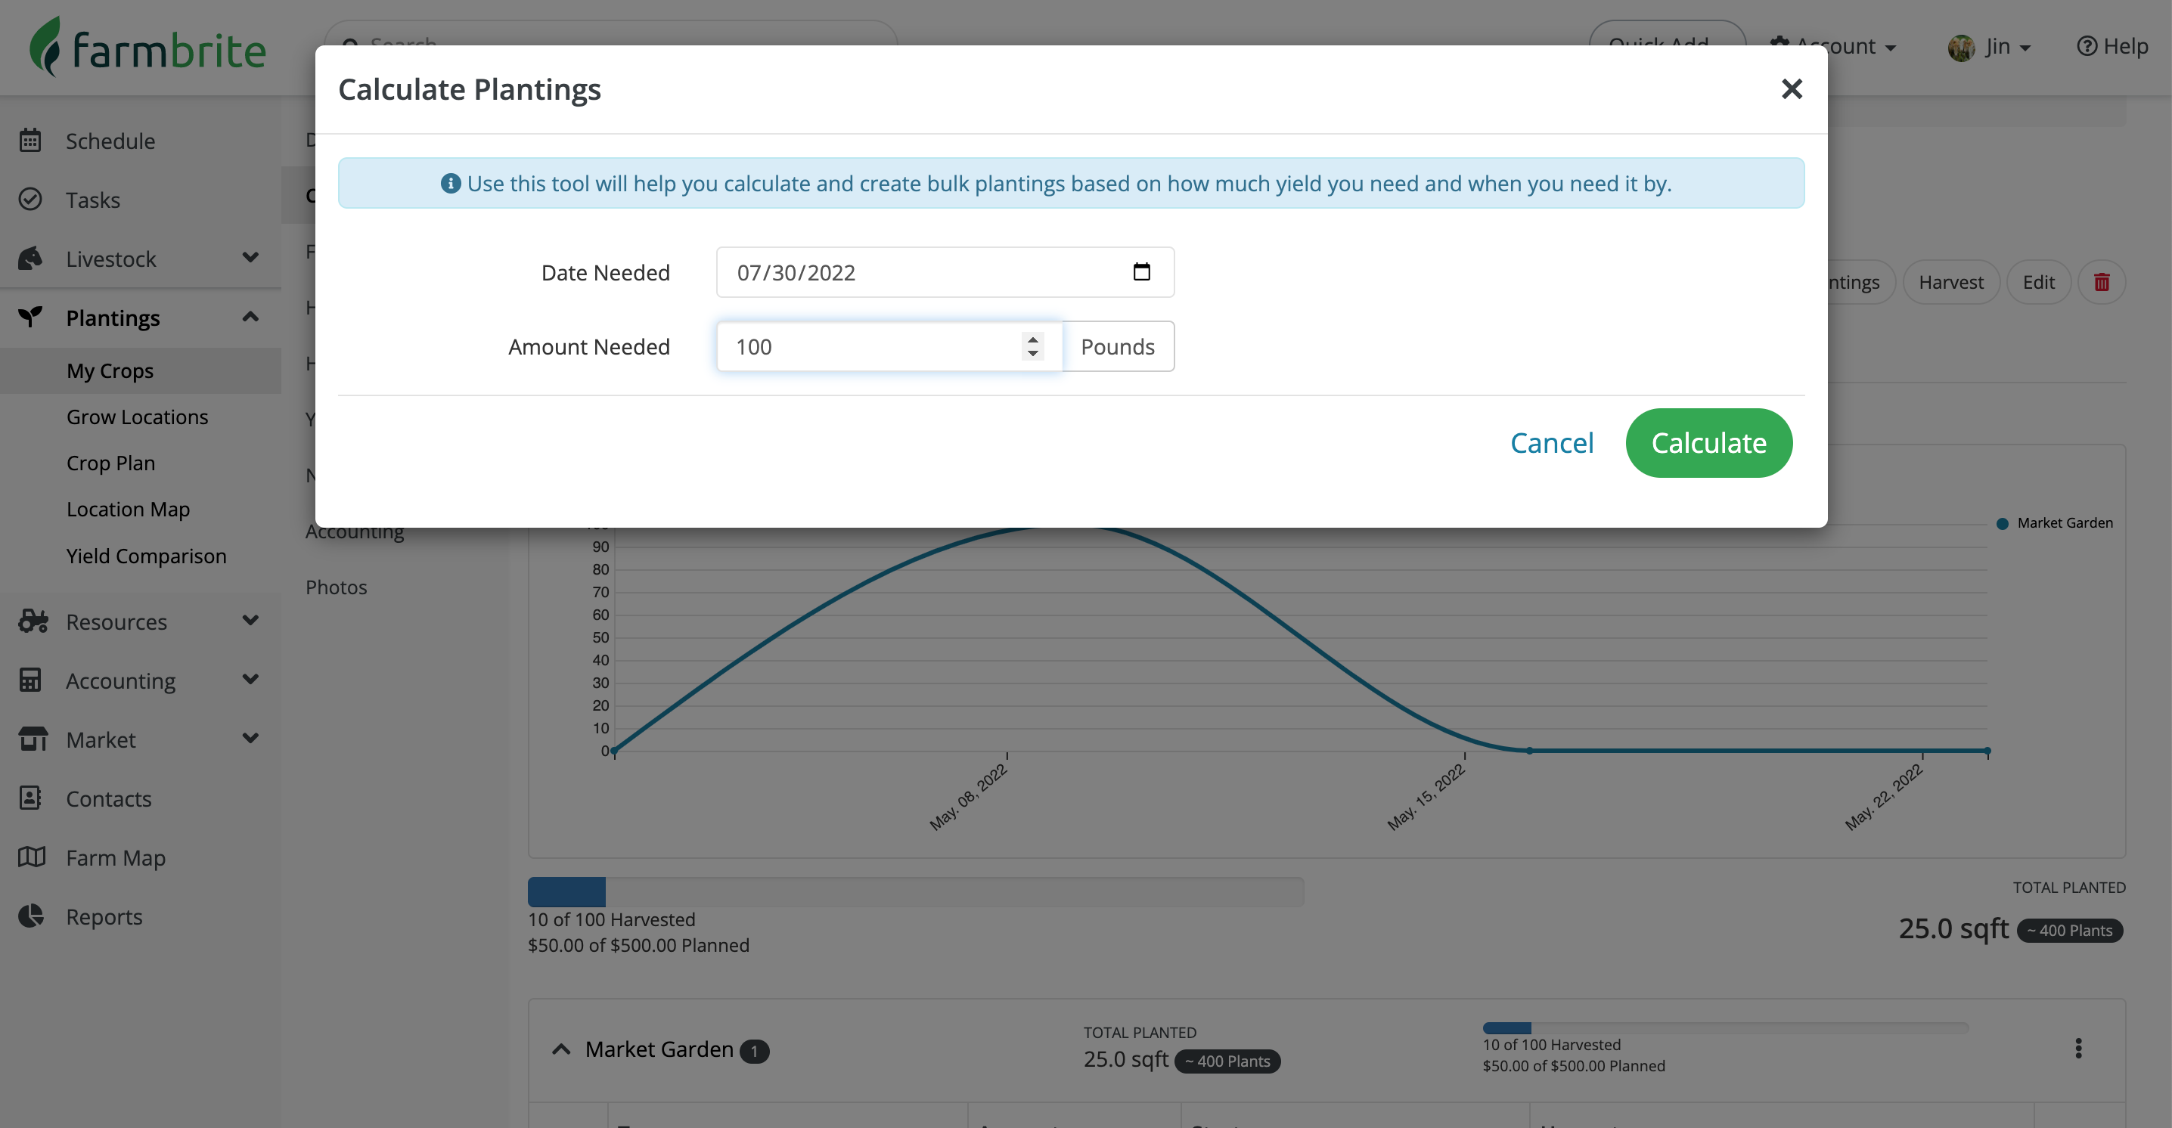Click the Cancel link

click(1551, 442)
